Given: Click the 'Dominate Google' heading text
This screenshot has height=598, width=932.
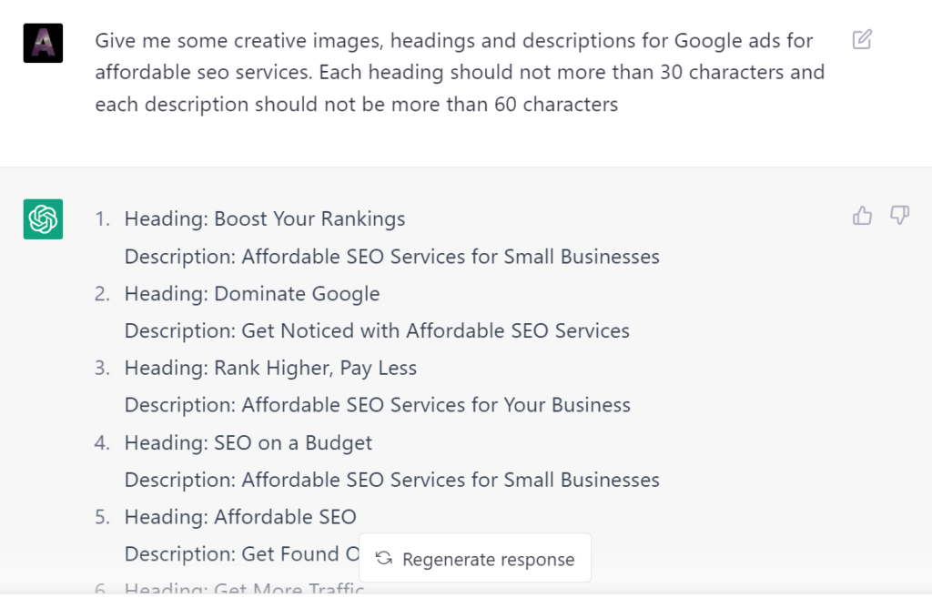Looking at the screenshot, I should [297, 293].
